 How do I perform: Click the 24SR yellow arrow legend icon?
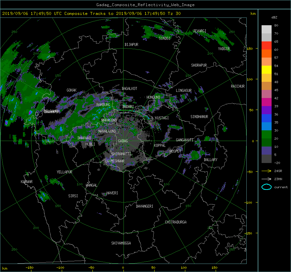[x=266, y=171]
